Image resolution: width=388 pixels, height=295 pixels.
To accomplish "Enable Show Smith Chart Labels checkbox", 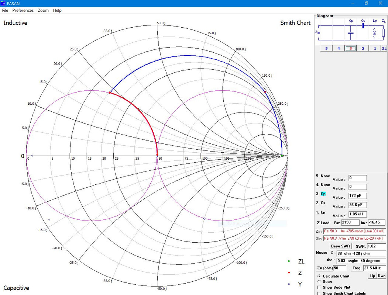I will 319,293.
